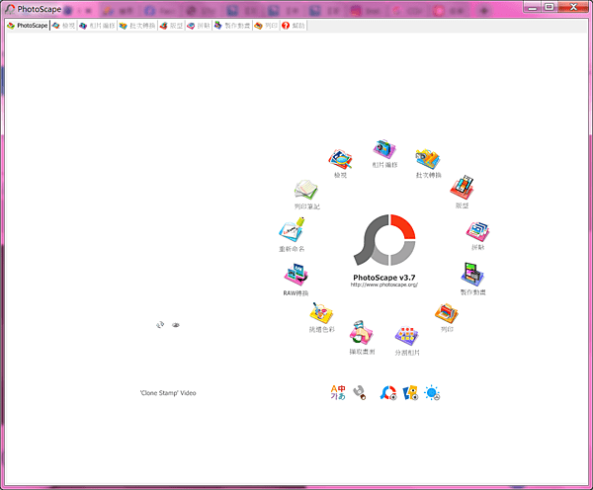Open the http://www.photoscape.org/ link
This screenshot has height=490, width=593.
coord(384,285)
